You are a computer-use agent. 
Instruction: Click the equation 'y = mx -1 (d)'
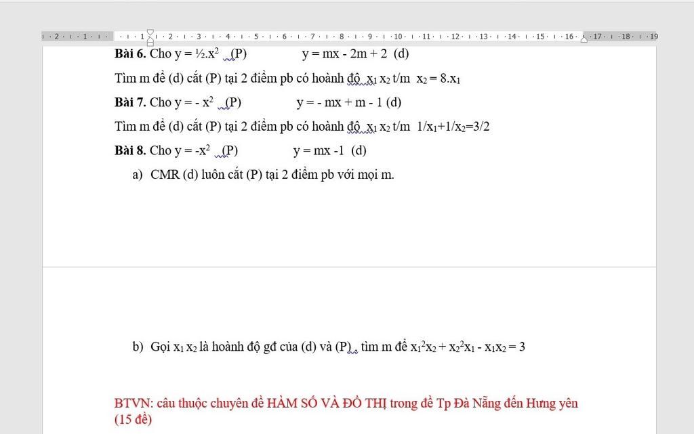(x=330, y=151)
